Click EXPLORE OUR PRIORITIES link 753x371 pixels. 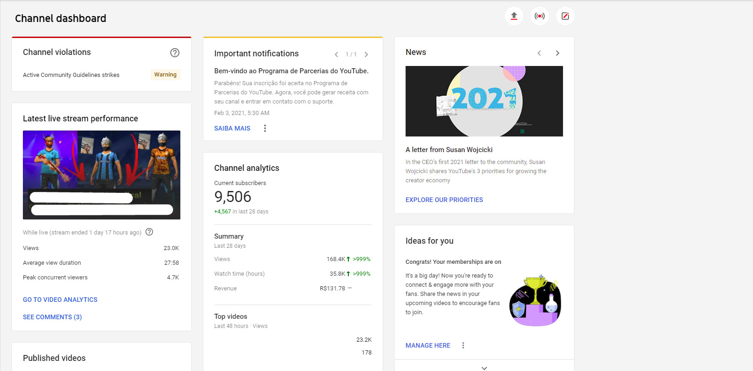click(444, 200)
